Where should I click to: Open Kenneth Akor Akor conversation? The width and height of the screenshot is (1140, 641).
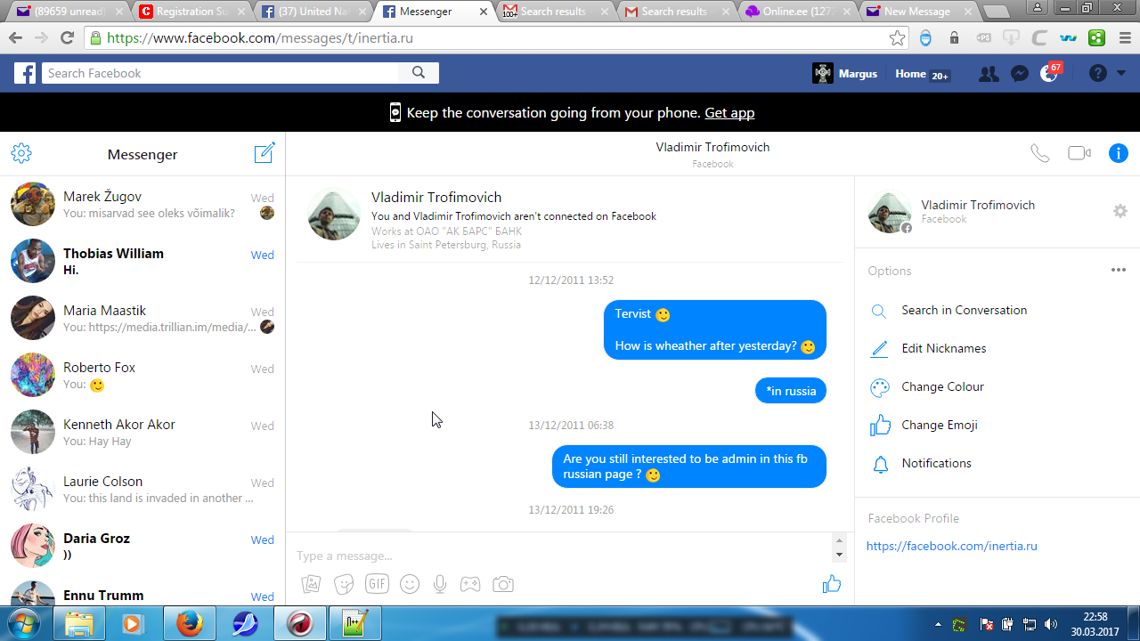click(x=142, y=433)
